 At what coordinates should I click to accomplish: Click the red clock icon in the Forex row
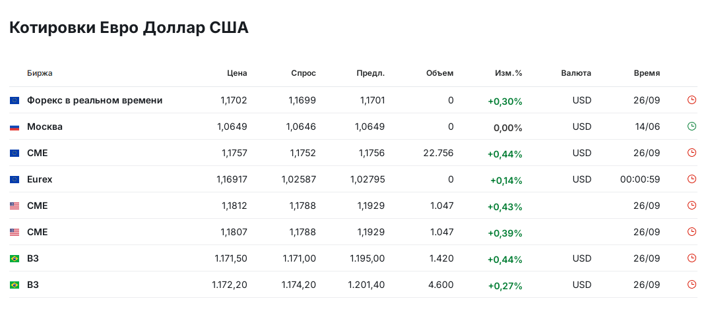pyautogui.click(x=692, y=100)
